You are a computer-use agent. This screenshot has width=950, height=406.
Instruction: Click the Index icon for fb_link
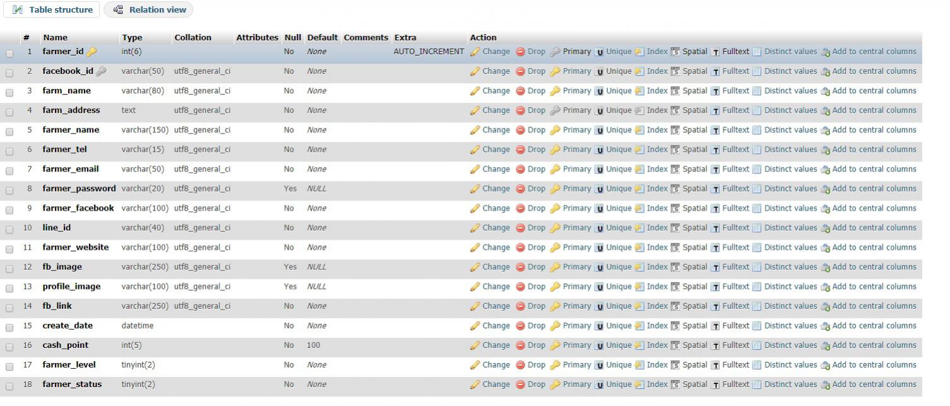pyautogui.click(x=639, y=306)
